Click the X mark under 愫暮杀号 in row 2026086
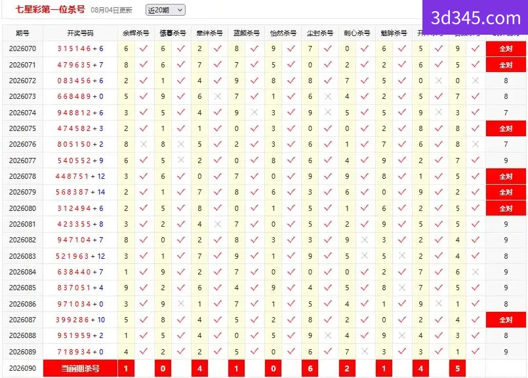Viewport: 528px width, 378px height. 181,303
